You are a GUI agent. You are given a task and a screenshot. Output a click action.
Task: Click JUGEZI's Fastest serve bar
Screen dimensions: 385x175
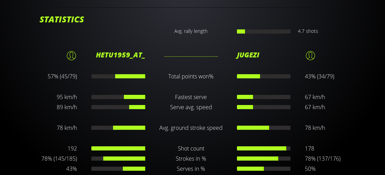[x=264, y=97]
